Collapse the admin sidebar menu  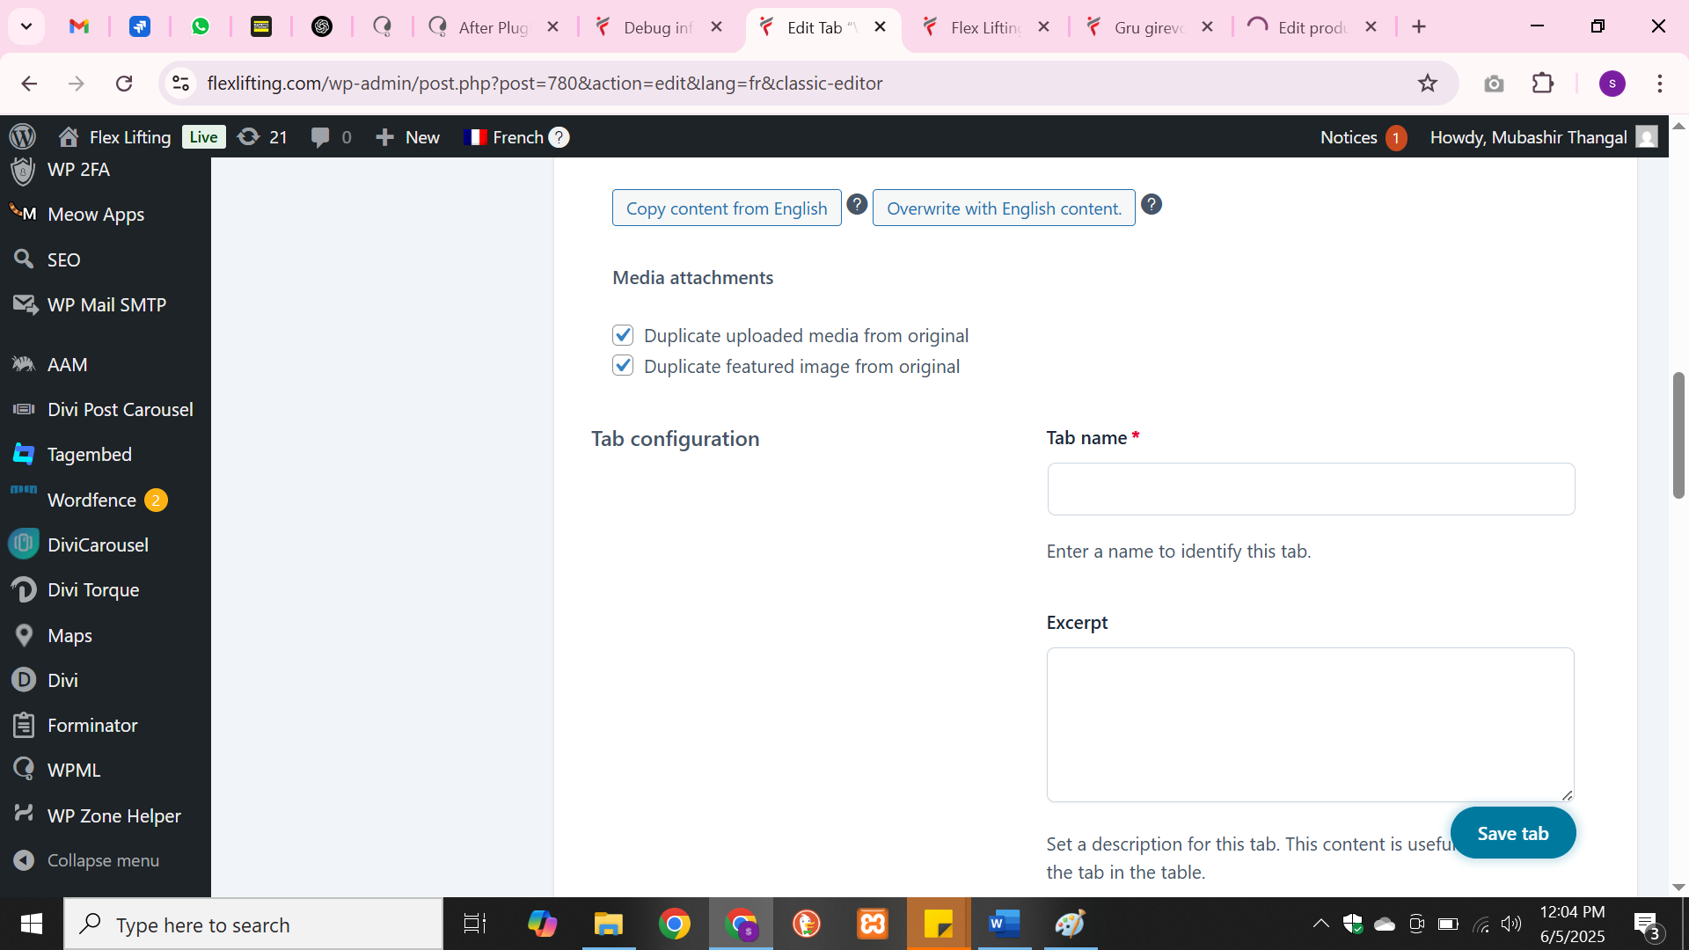86,860
